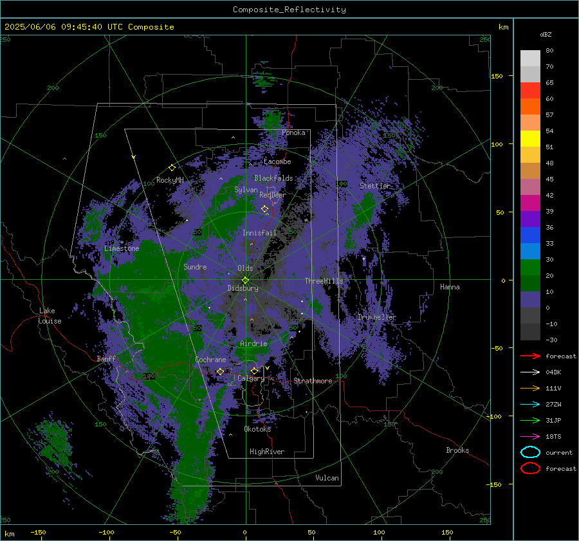Click the Blackfalds label
This screenshot has width=579, height=541.
pos(273,178)
